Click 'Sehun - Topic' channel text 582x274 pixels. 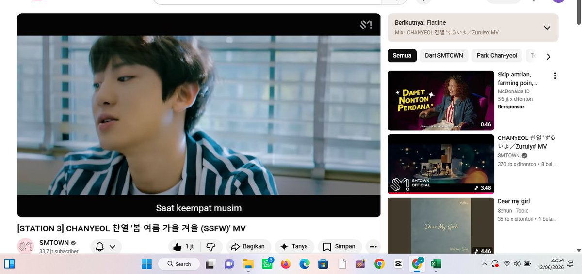point(513,211)
